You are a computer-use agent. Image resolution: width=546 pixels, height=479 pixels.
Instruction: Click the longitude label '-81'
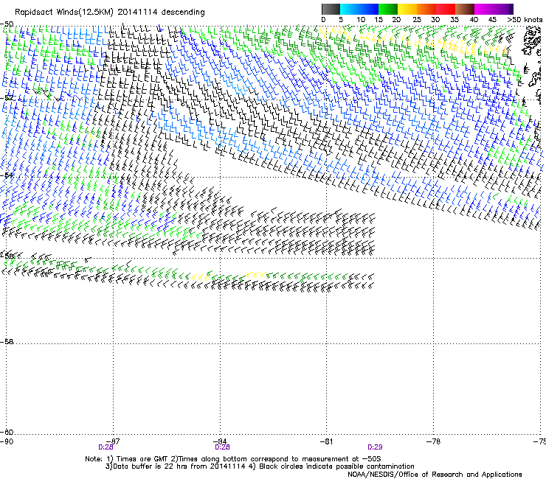point(326,441)
